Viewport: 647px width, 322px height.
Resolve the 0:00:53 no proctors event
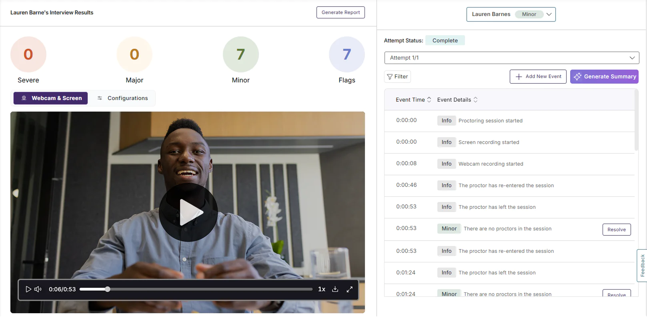616,230
